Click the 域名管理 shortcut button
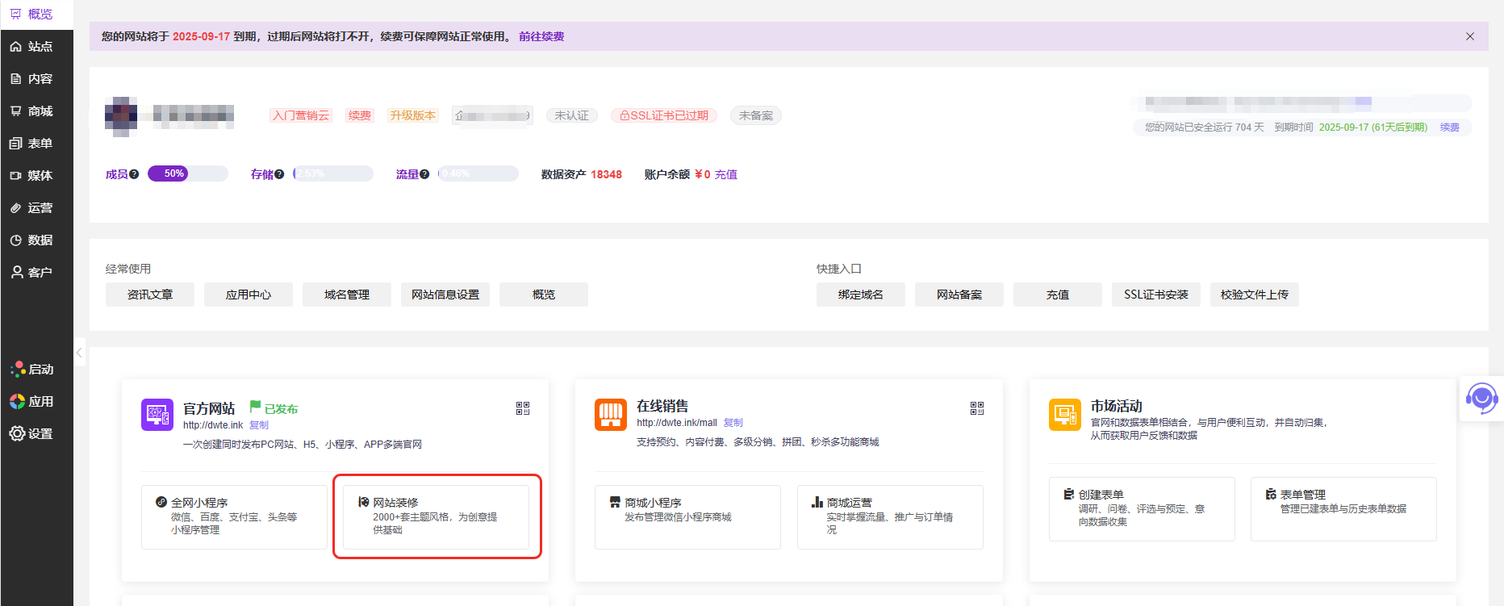The height and width of the screenshot is (606, 1504). [x=347, y=295]
